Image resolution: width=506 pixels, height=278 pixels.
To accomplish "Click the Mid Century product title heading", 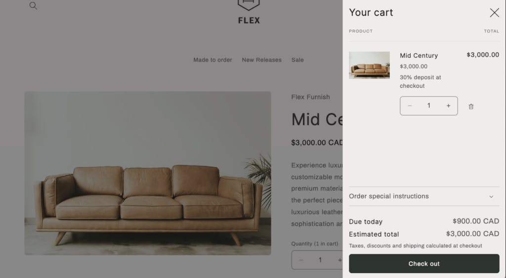I will (x=317, y=120).
